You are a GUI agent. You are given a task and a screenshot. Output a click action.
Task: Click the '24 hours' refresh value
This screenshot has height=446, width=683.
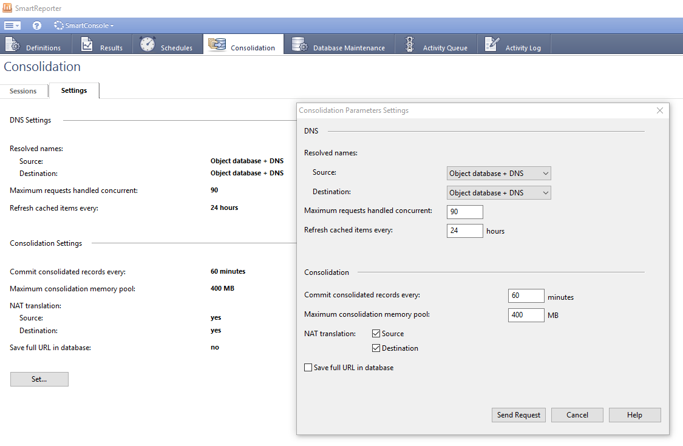tap(224, 208)
